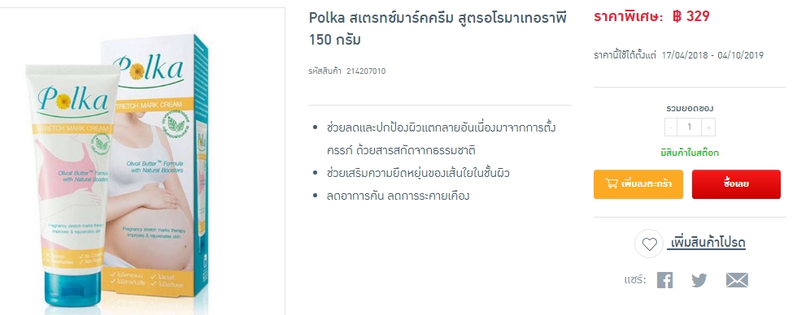Share product on Facebook
The image size is (797, 315).
click(665, 280)
